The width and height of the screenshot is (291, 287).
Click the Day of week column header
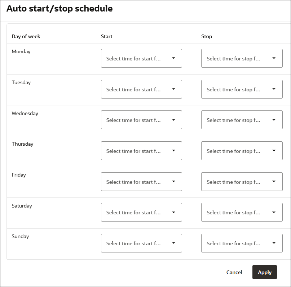(26, 36)
